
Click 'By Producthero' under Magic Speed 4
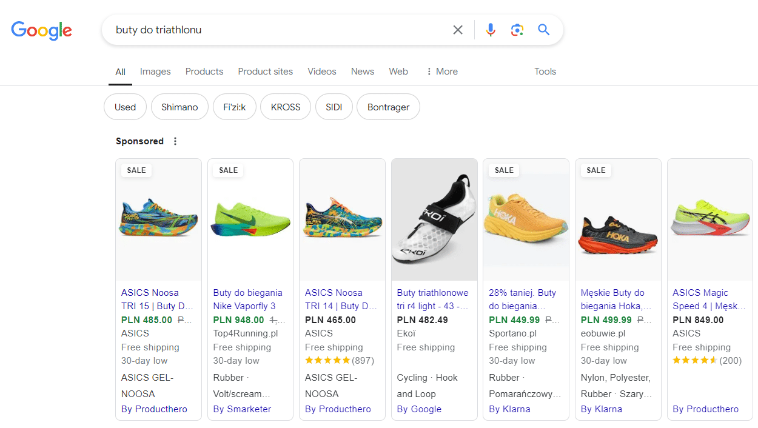click(705, 409)
